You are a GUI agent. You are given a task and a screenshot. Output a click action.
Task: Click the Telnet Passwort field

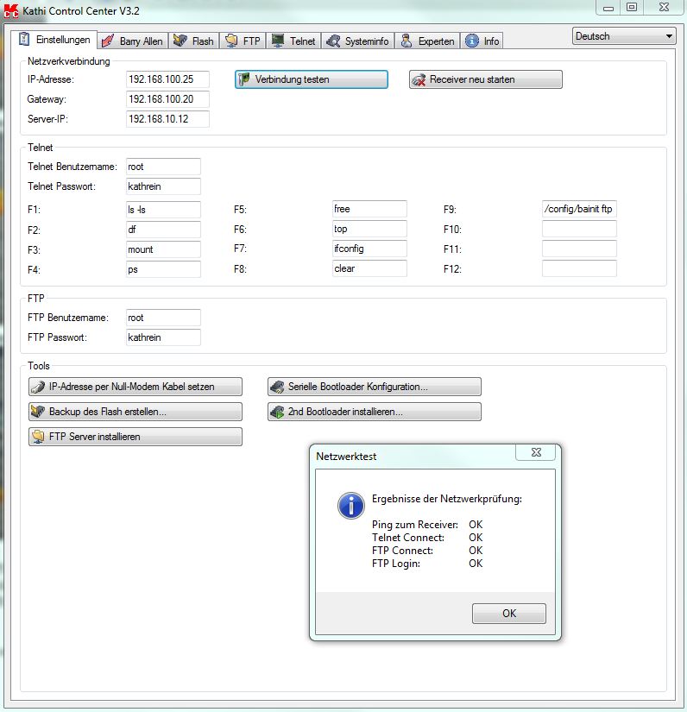point(163,186)
